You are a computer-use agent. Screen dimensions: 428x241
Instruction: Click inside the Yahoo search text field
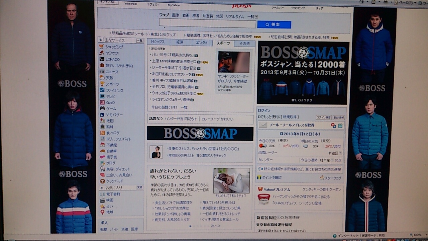pos(207,24)
